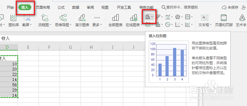This screenshot has width=247, height=106.
Task: Open 页眉和页脚 header and footer
Action: [x=224, y=20]
